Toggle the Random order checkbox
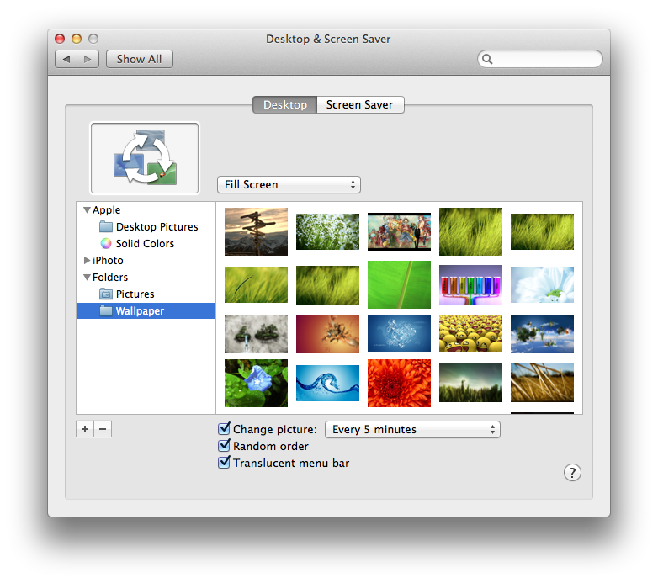The image size is (658, 583). [224, 445]
